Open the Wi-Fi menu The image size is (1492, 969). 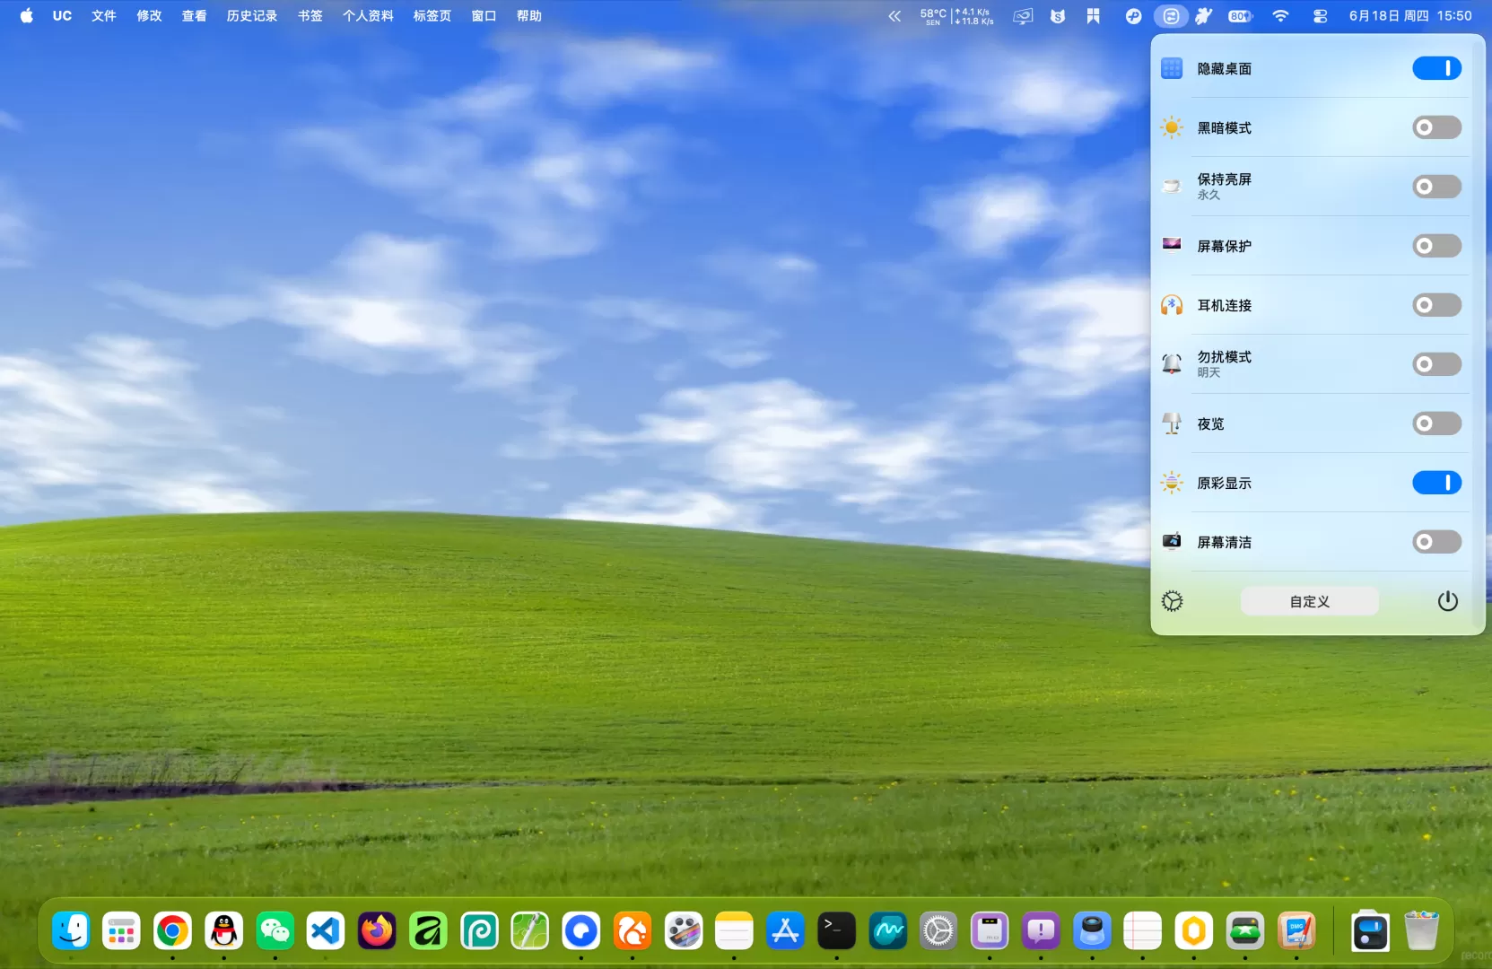(1280, 15)
